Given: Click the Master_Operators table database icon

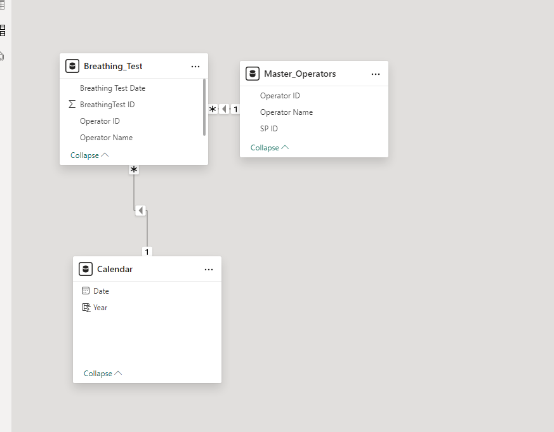Looking at the screenshot, I should [x=253, y=74].
